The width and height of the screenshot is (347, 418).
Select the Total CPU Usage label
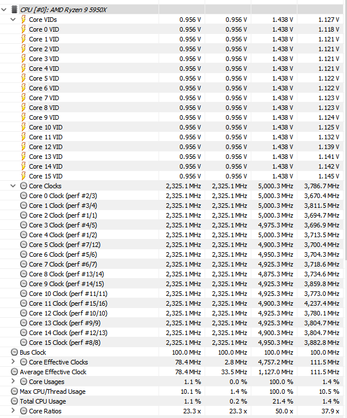(43, 401)
